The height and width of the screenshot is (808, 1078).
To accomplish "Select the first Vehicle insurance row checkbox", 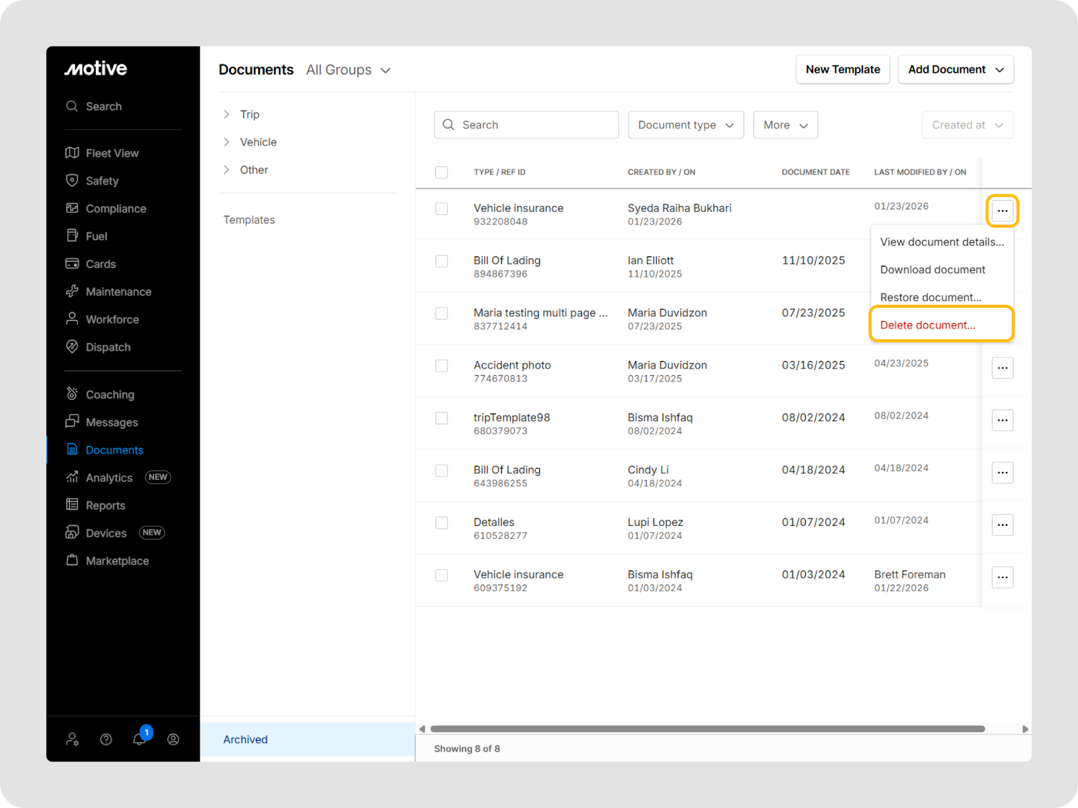I will click(x=442, y=209).
